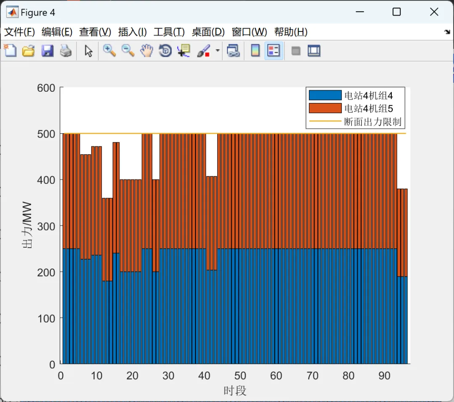Viewport: 454px width, 402px height.
Task: Click y-axis tick label 300
Action: 46,226
